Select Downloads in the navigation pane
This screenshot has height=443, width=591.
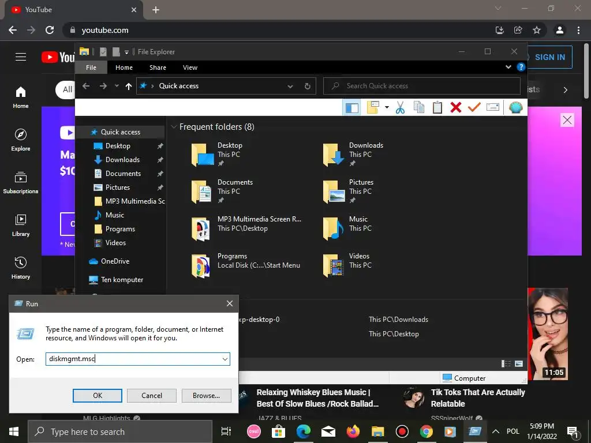(x=122, y=160)
